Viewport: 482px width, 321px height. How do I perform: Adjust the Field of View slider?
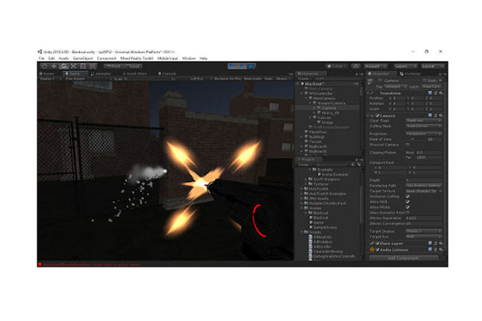click(414, 139)
